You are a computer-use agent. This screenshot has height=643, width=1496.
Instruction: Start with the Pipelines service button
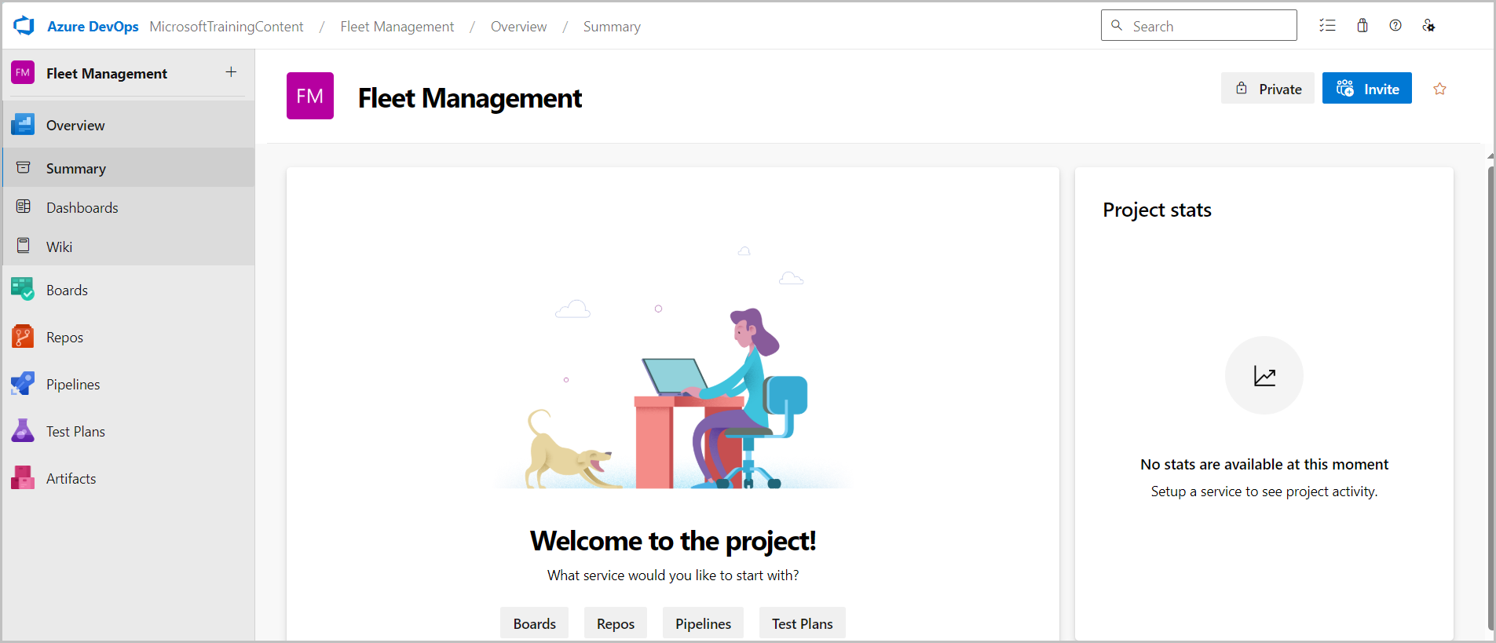coord(703,623)
